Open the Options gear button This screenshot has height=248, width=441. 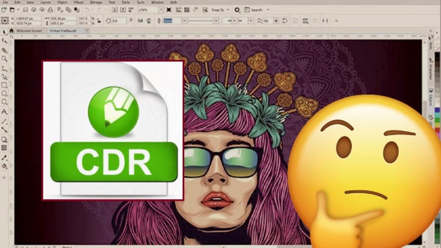(x=237, y=10)
